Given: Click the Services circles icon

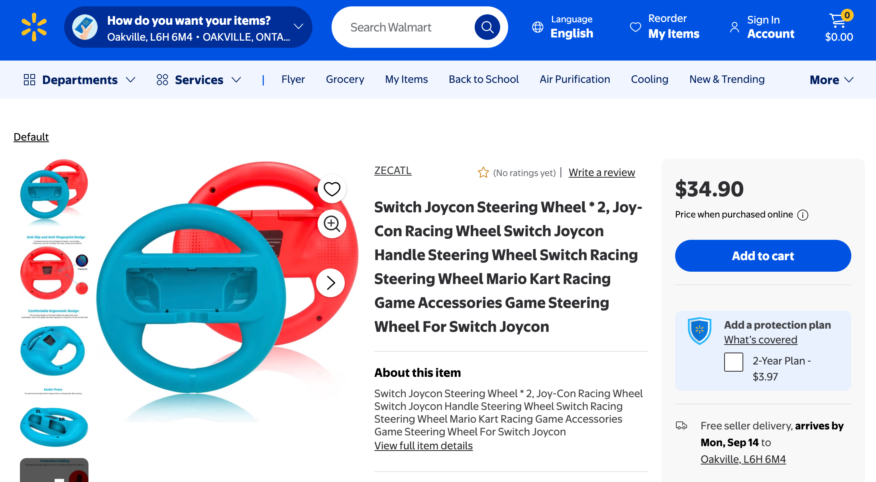Looking at the screenshot, I should pyautogui.click(x=162, y=80).
